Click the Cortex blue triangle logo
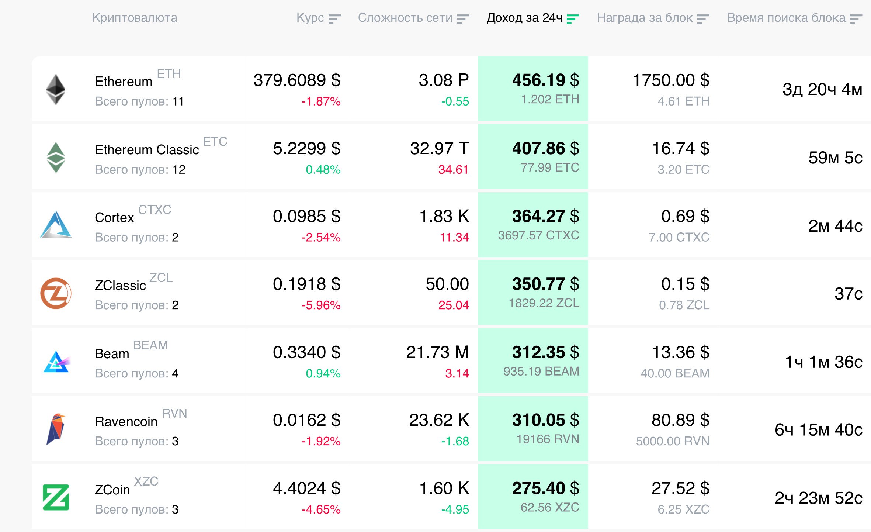 [x=56, y=225]
